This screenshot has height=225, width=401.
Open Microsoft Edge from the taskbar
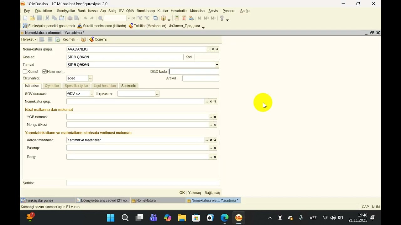click(x=225, y=218)
